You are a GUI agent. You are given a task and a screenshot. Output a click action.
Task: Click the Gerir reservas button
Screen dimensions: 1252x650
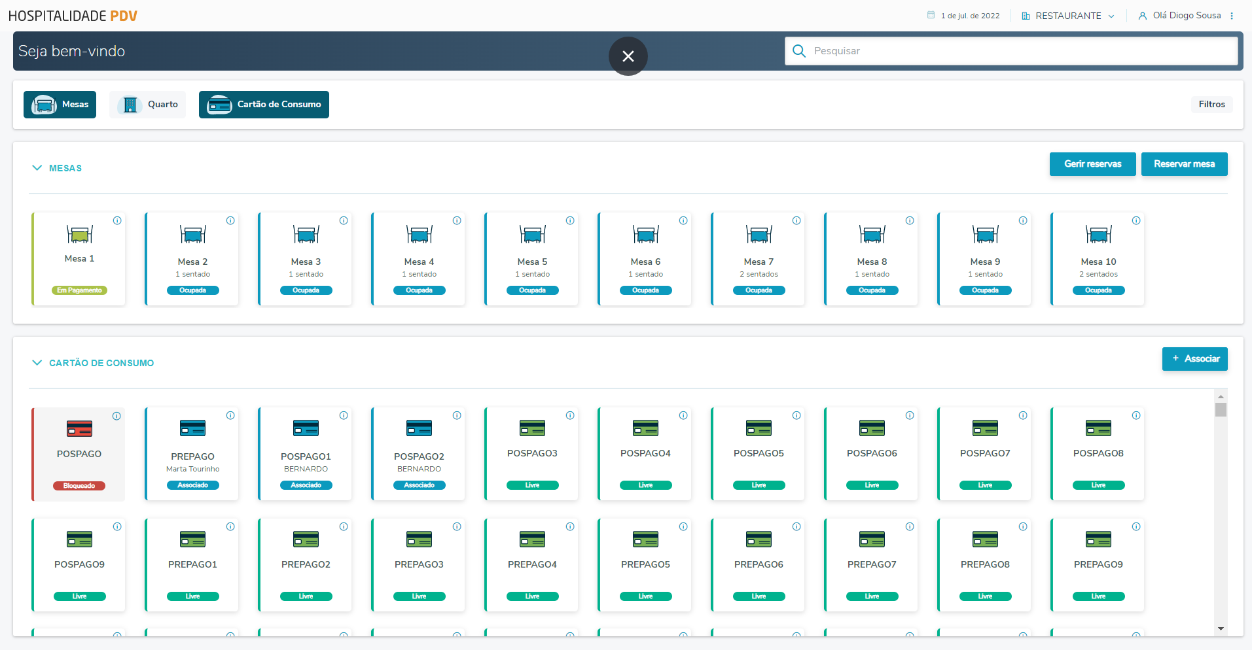coord(1092,164)
